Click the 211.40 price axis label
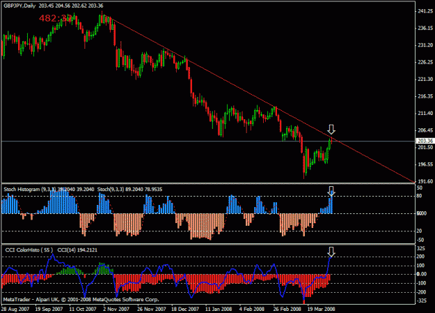The height and width of the screenshot is (313, 435). pyautogui.click(x=425, y=113)
